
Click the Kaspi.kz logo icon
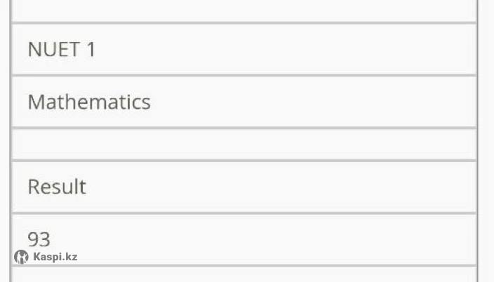[x=21, y=257]
